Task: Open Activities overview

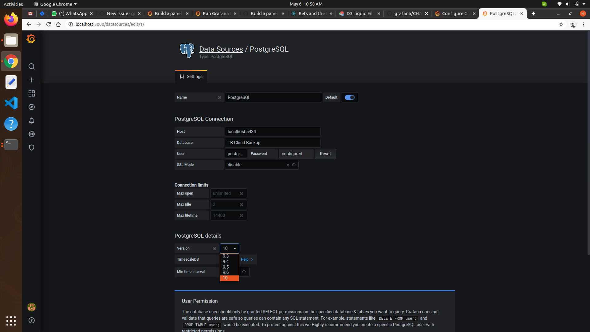Action: 13,4
